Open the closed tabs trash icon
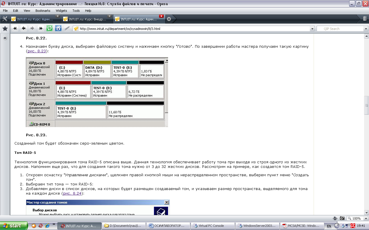 tap(365, 18)
